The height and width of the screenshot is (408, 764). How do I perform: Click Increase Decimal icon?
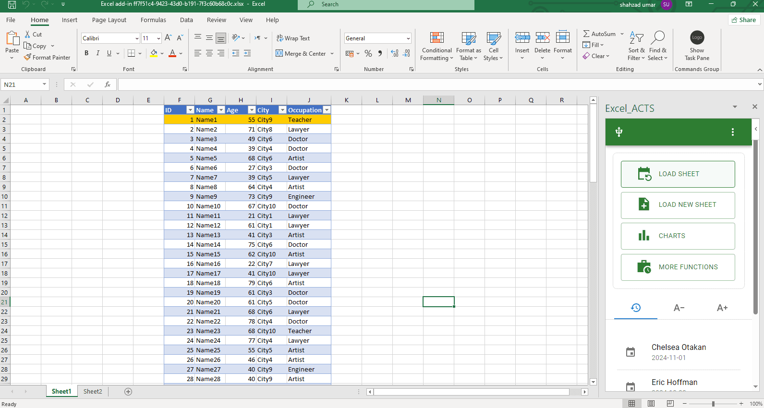[x=395, y=53]
